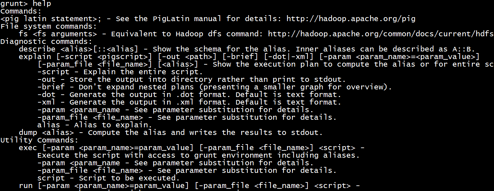Click the 'grunt>' prompt text

point(14,4)
